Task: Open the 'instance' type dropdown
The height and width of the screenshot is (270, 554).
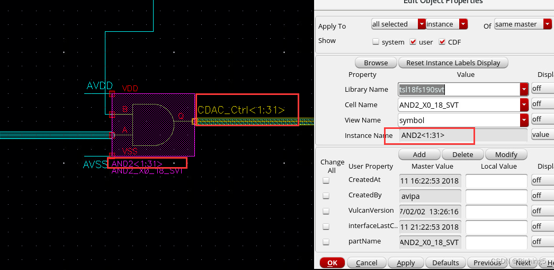Action: click(463, 24)
